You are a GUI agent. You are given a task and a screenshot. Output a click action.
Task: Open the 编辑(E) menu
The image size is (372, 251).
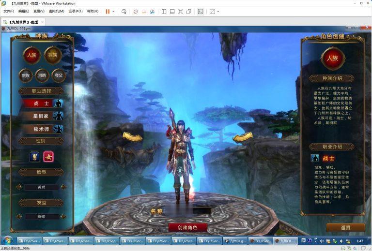pyautogui.click(x=24, y=11)
